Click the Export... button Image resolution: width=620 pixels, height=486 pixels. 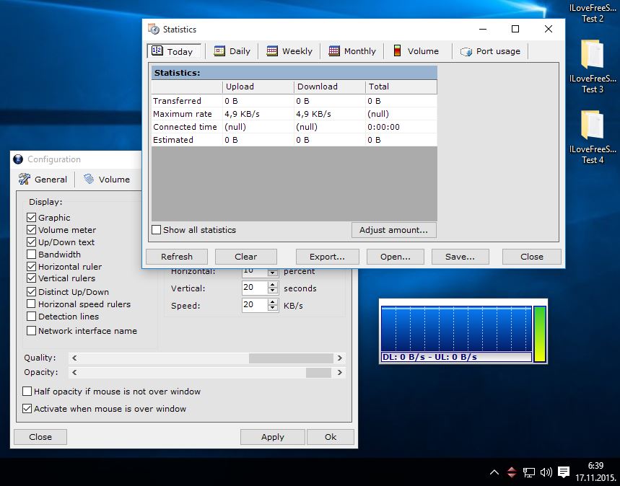(327, 257)
